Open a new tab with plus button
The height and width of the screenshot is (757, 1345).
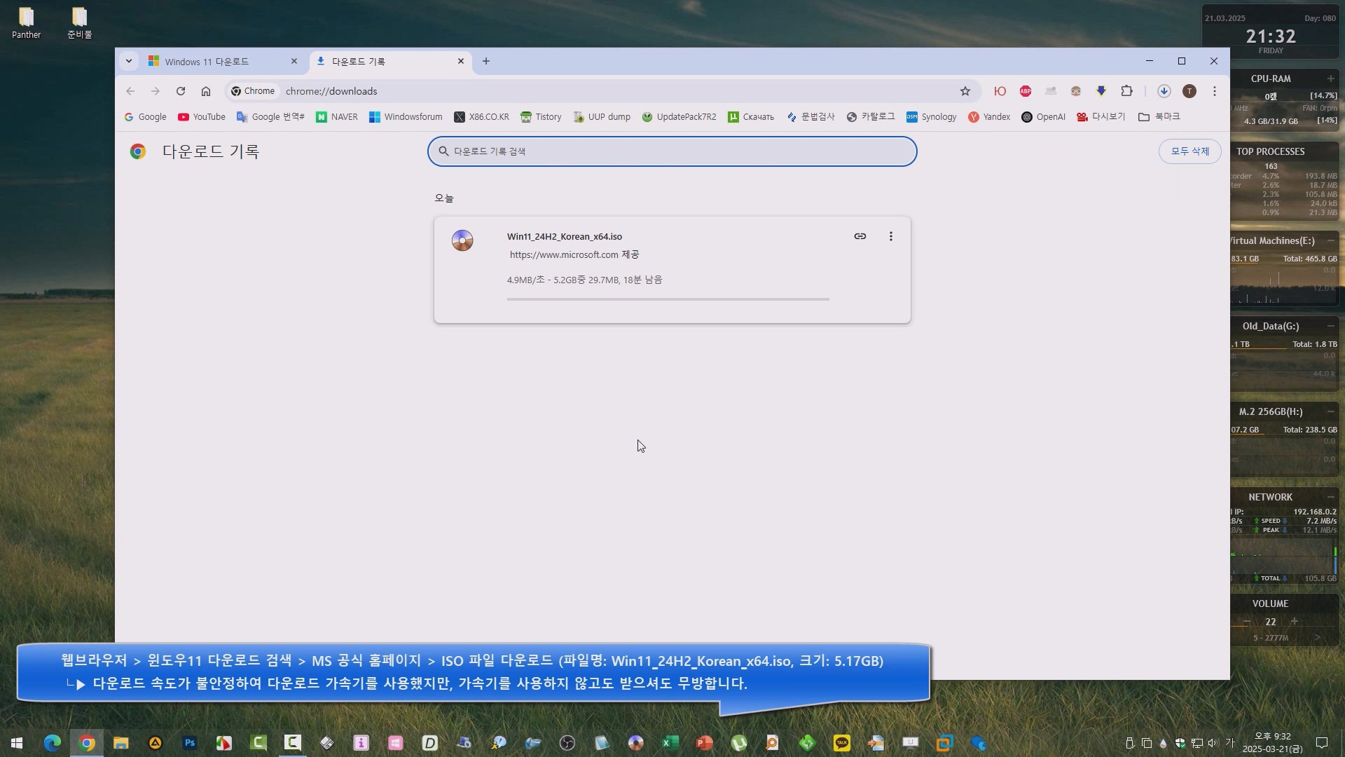pos(485,61)
